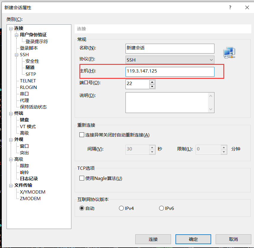Collapse the 外观 tree node

11,140
